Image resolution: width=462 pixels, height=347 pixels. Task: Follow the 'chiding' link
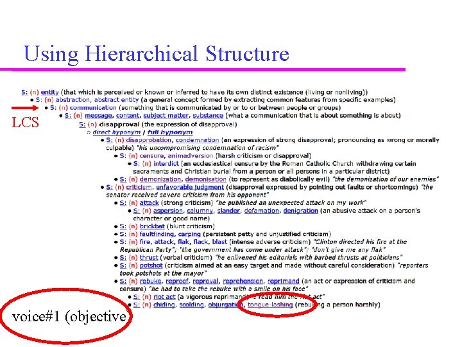pos(164,305)
